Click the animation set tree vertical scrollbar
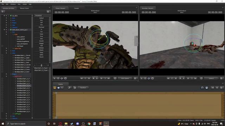 (x=32, y=31)
